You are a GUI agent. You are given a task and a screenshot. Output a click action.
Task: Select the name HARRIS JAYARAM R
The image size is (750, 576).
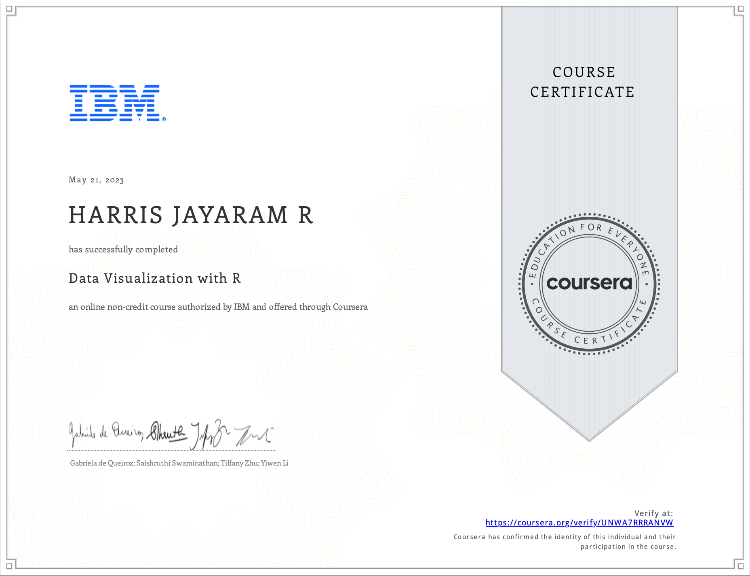pos(191,215)
